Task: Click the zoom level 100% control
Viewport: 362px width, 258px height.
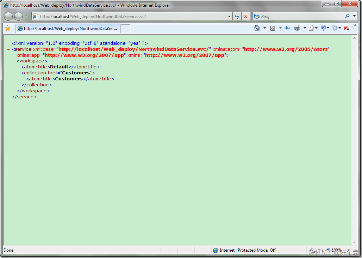Action: (x=337, y=250)
